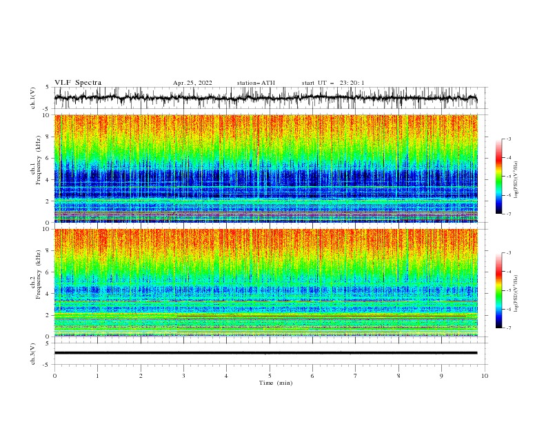Click the 'ch.3(V)' axis label
This screenshot has height=422, width=546.
(x=33, y=354)
